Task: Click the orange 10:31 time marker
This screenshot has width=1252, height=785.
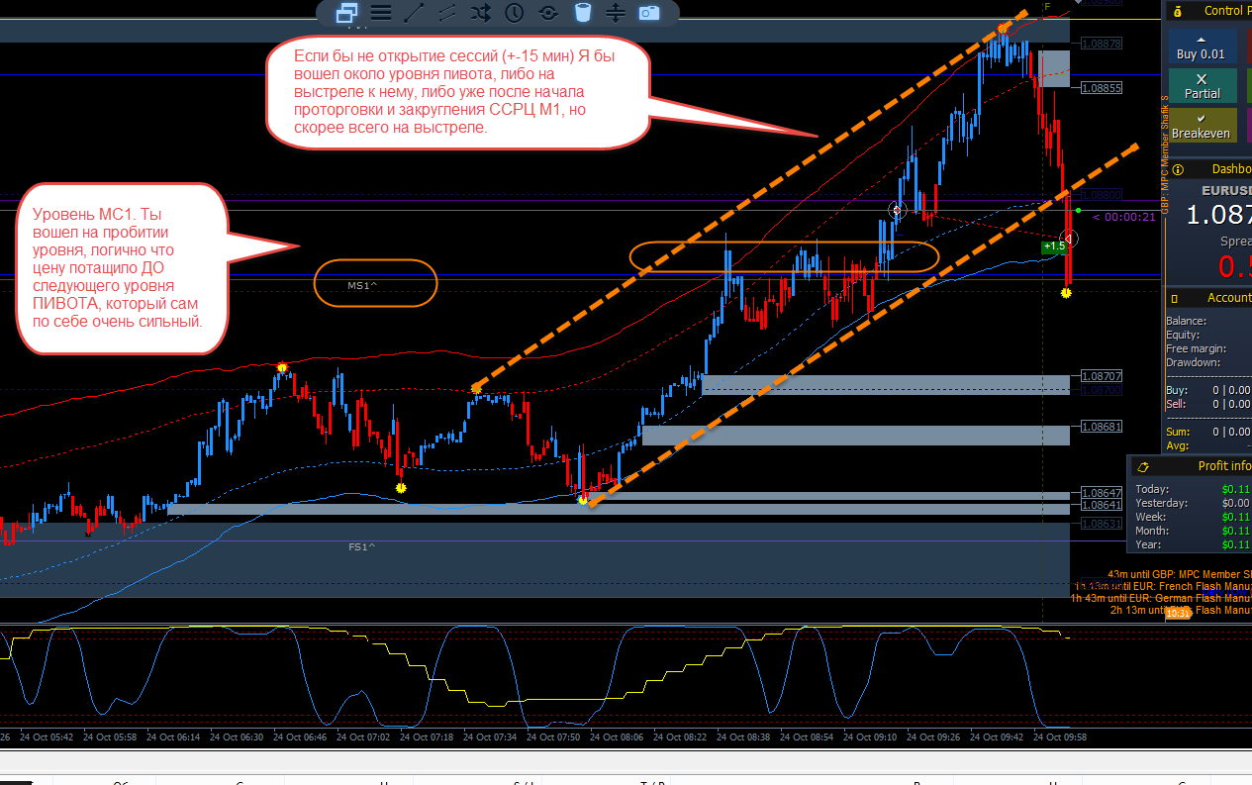Action: tap(1178, 614)
